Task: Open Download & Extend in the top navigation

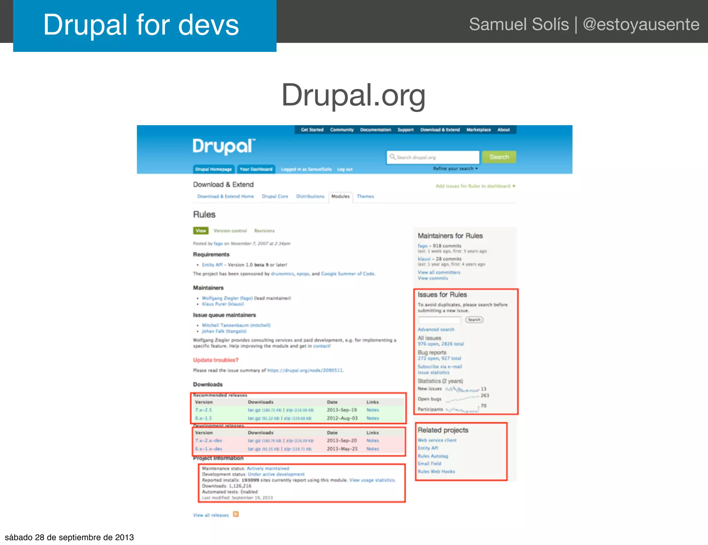Action: coord(440,130)
